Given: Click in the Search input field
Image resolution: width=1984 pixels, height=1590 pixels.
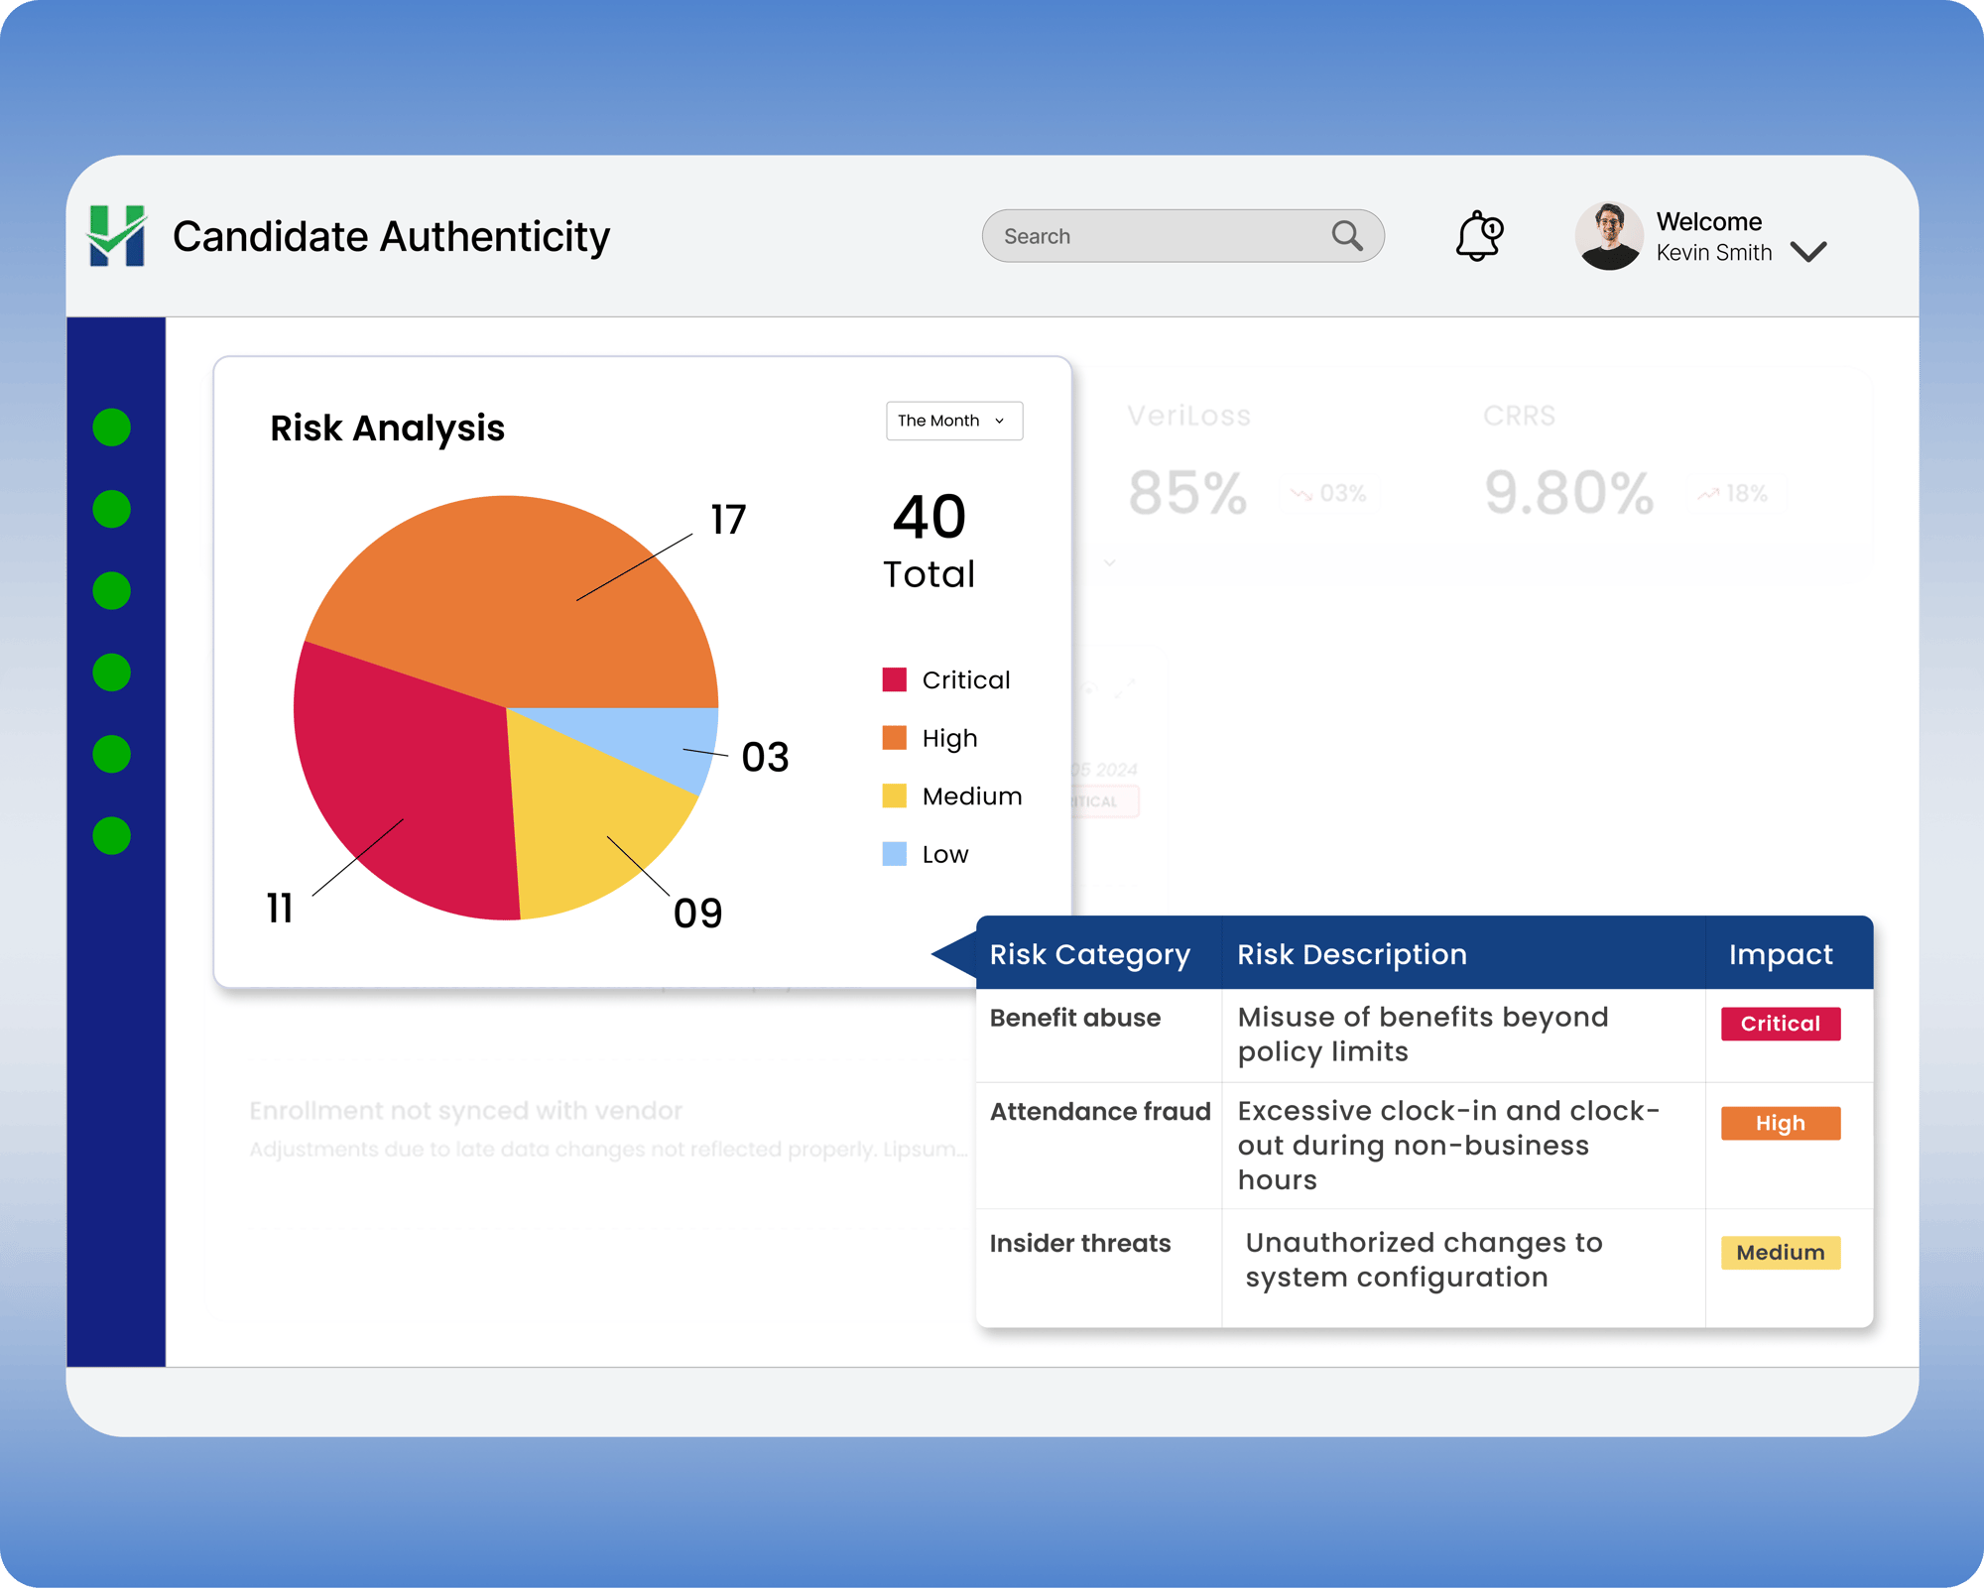Looking at the screenshot, I should (x=1151, y=236).
